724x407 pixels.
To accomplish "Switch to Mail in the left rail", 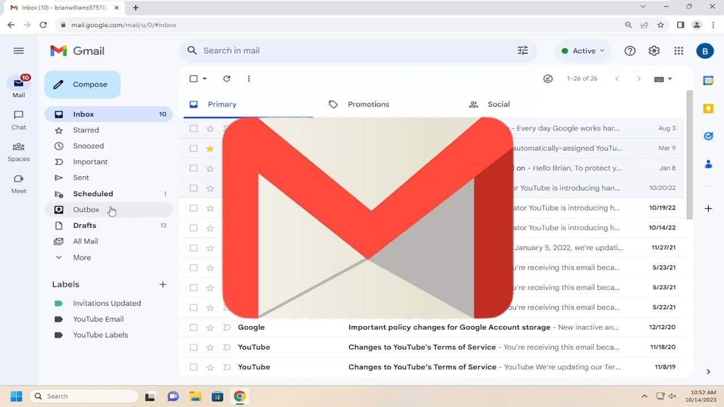I will [19, 86].
